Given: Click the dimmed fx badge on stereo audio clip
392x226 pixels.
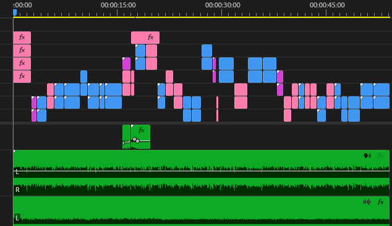Looking at the screenshot, I should 380,156.
